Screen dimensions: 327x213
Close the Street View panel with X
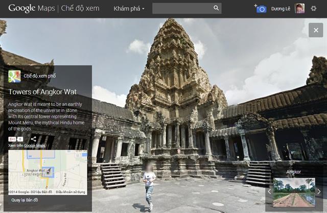point(316,30)
